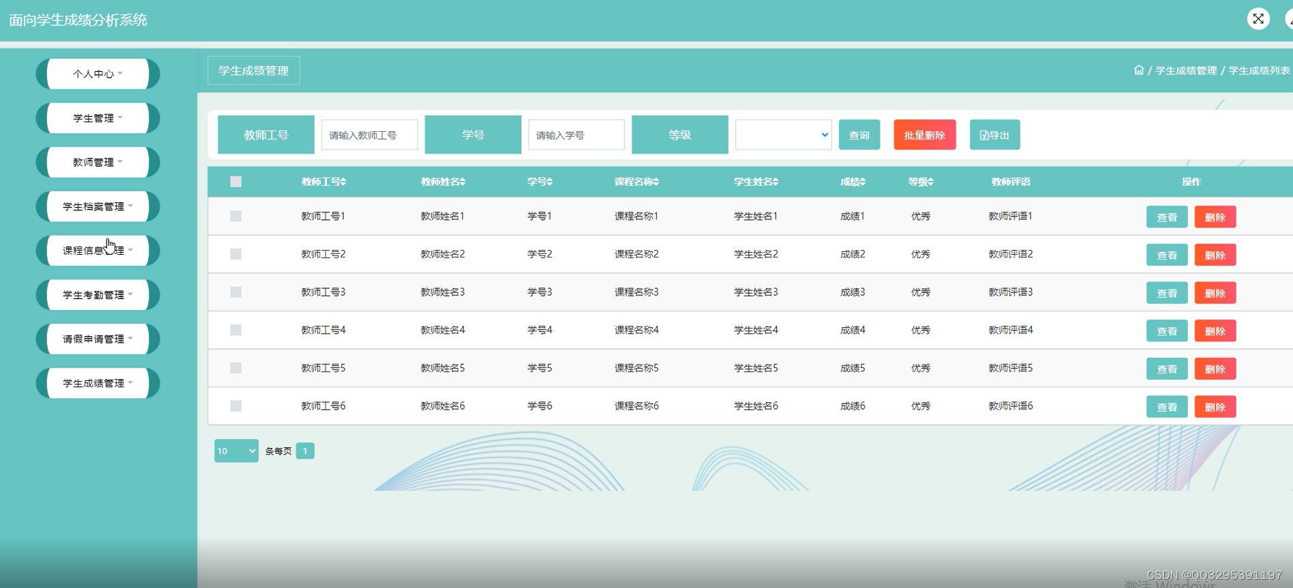Click the 导出 export button
1293x588 pixels.
point(995,135)
